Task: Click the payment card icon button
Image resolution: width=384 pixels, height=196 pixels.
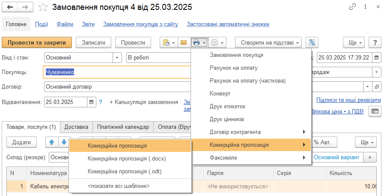Action: tap(375, 111)
